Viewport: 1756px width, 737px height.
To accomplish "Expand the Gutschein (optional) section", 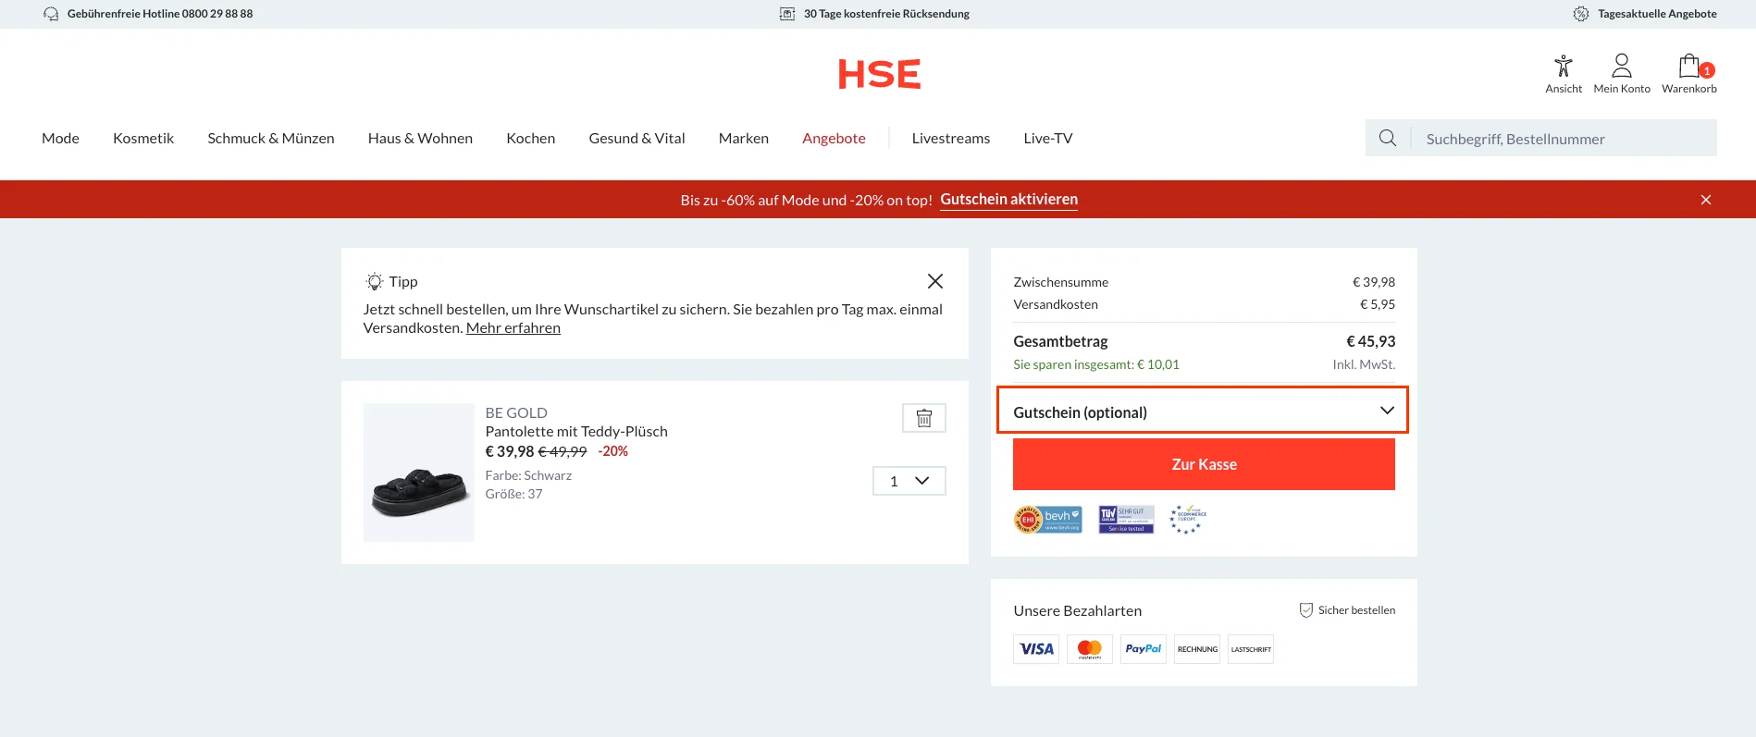I will coord(1202,411).
